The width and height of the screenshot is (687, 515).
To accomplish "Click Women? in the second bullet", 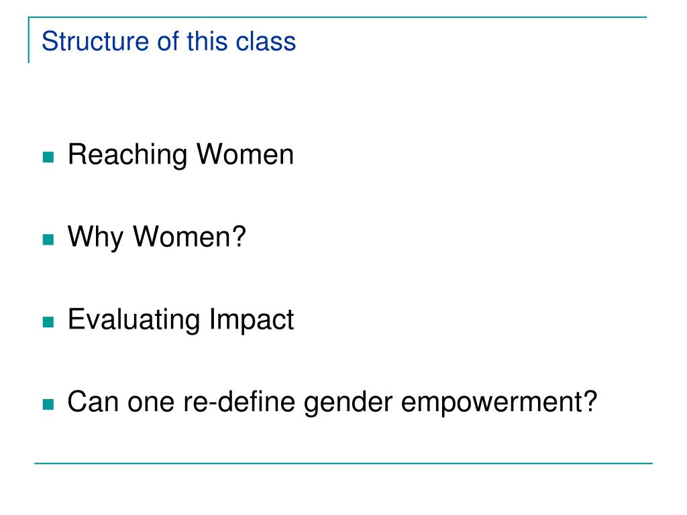I will [189, 237].
